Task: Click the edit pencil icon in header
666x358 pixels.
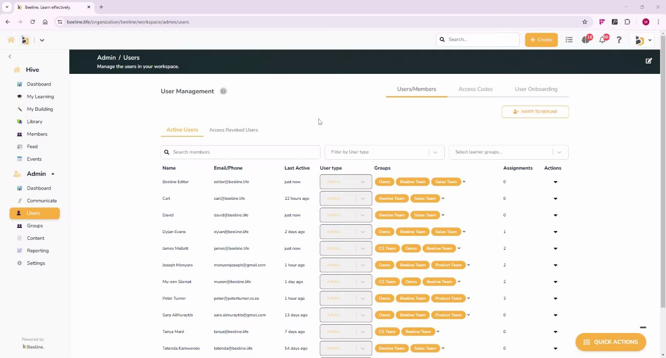Action: coord(648,61)
